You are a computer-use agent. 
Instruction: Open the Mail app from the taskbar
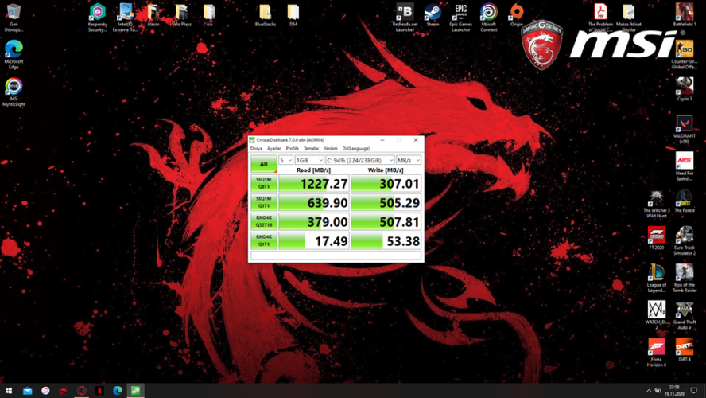point(28,390)
